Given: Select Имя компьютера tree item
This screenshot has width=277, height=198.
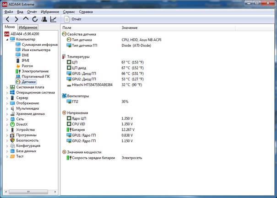Looking at the screenshot, I should (36, 50).
